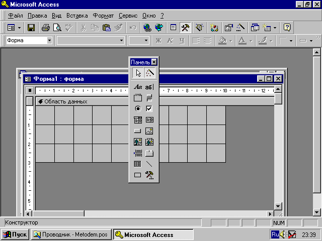Toggle the Toolbox hammer icon in toolbar
The height and width of the screenshot is (241, 322).
click(x=185, y=28)
